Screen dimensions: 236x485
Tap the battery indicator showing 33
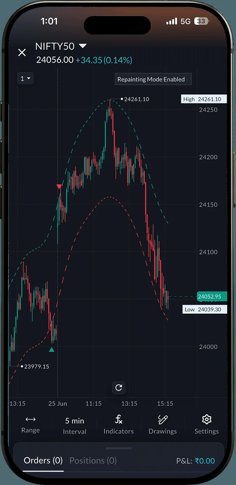pyautogui.click(x=201, y=21)
